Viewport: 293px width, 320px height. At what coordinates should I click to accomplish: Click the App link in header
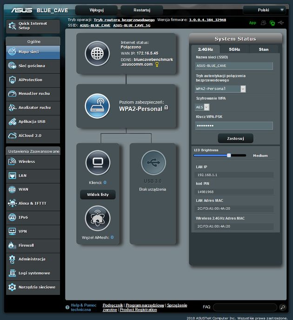pyautogui.click(x=253, y=23)
